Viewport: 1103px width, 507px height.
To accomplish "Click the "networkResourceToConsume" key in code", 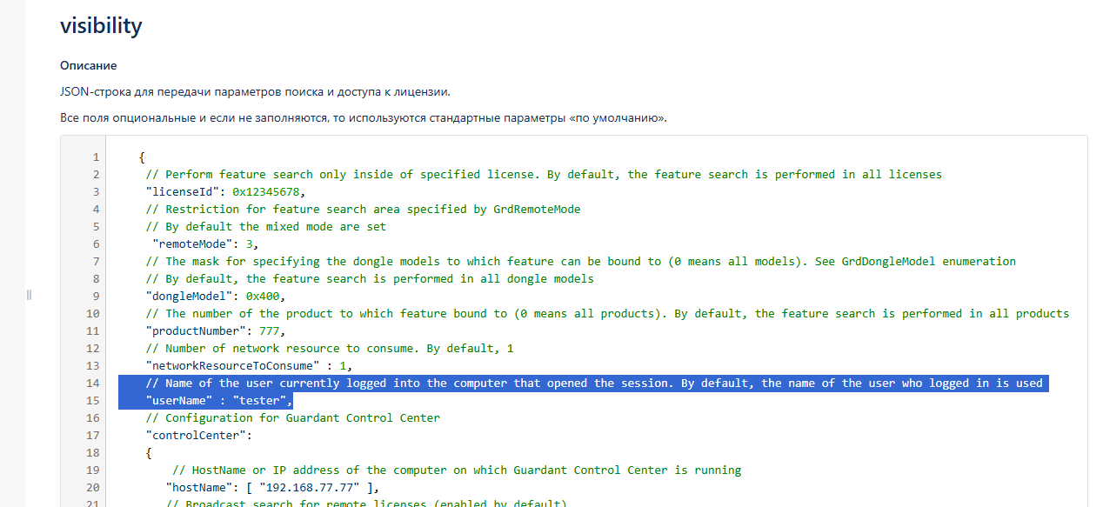I will pyautogui.click(x=232, y=365).
